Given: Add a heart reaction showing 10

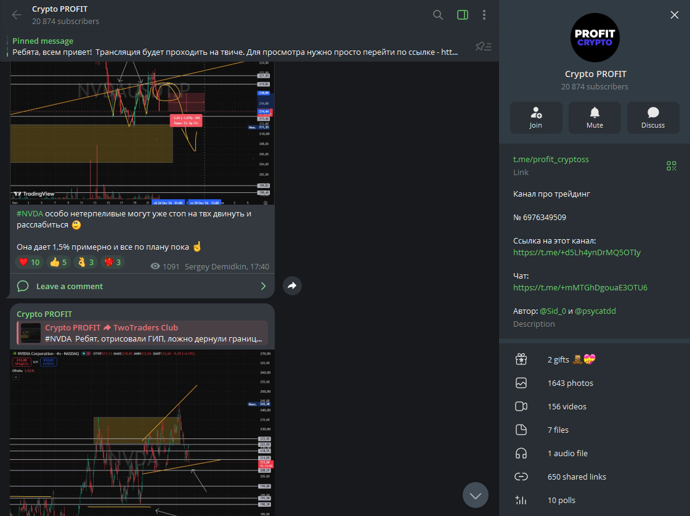Looking at the screenshot, I should click(x=29, y=263).
